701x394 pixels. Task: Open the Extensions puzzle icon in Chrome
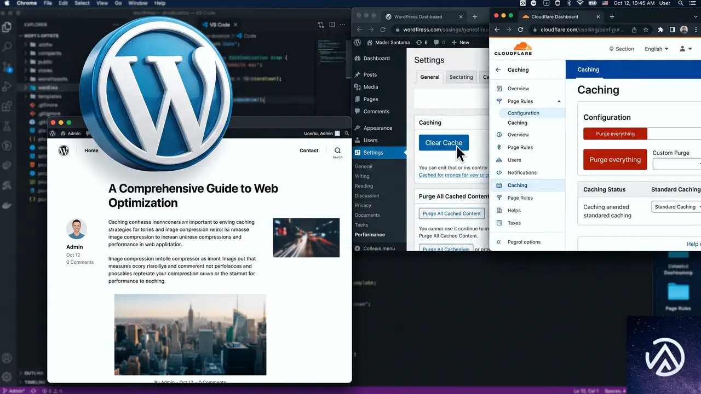(x=660, y=30)
